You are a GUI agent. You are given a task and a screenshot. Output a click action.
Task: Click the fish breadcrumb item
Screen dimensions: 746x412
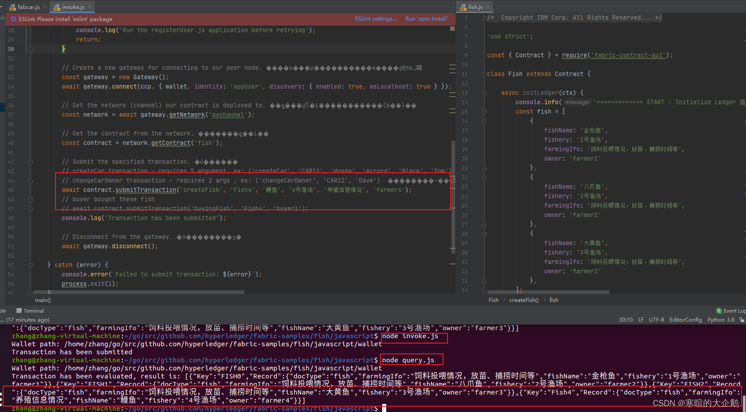click(x=554, y=300)
